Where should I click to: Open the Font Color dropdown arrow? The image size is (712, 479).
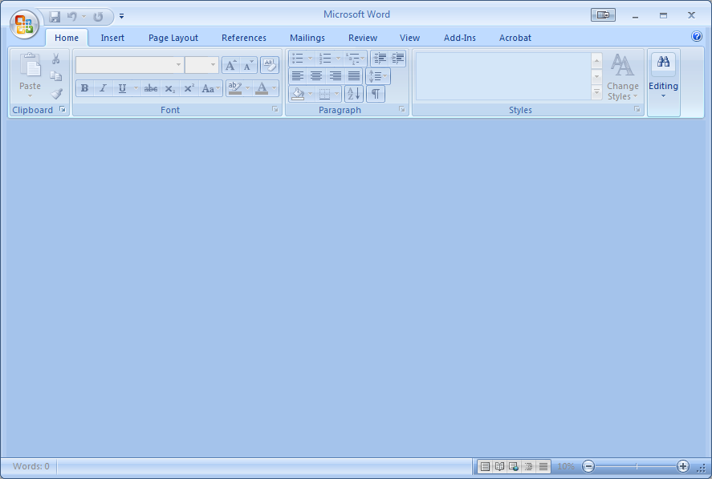273,88
